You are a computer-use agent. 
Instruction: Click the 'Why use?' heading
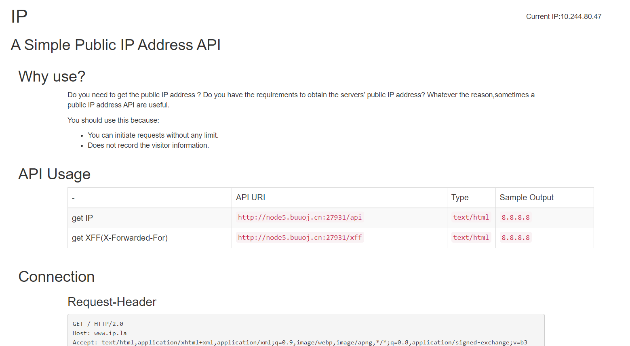click(x=52, y=76)
